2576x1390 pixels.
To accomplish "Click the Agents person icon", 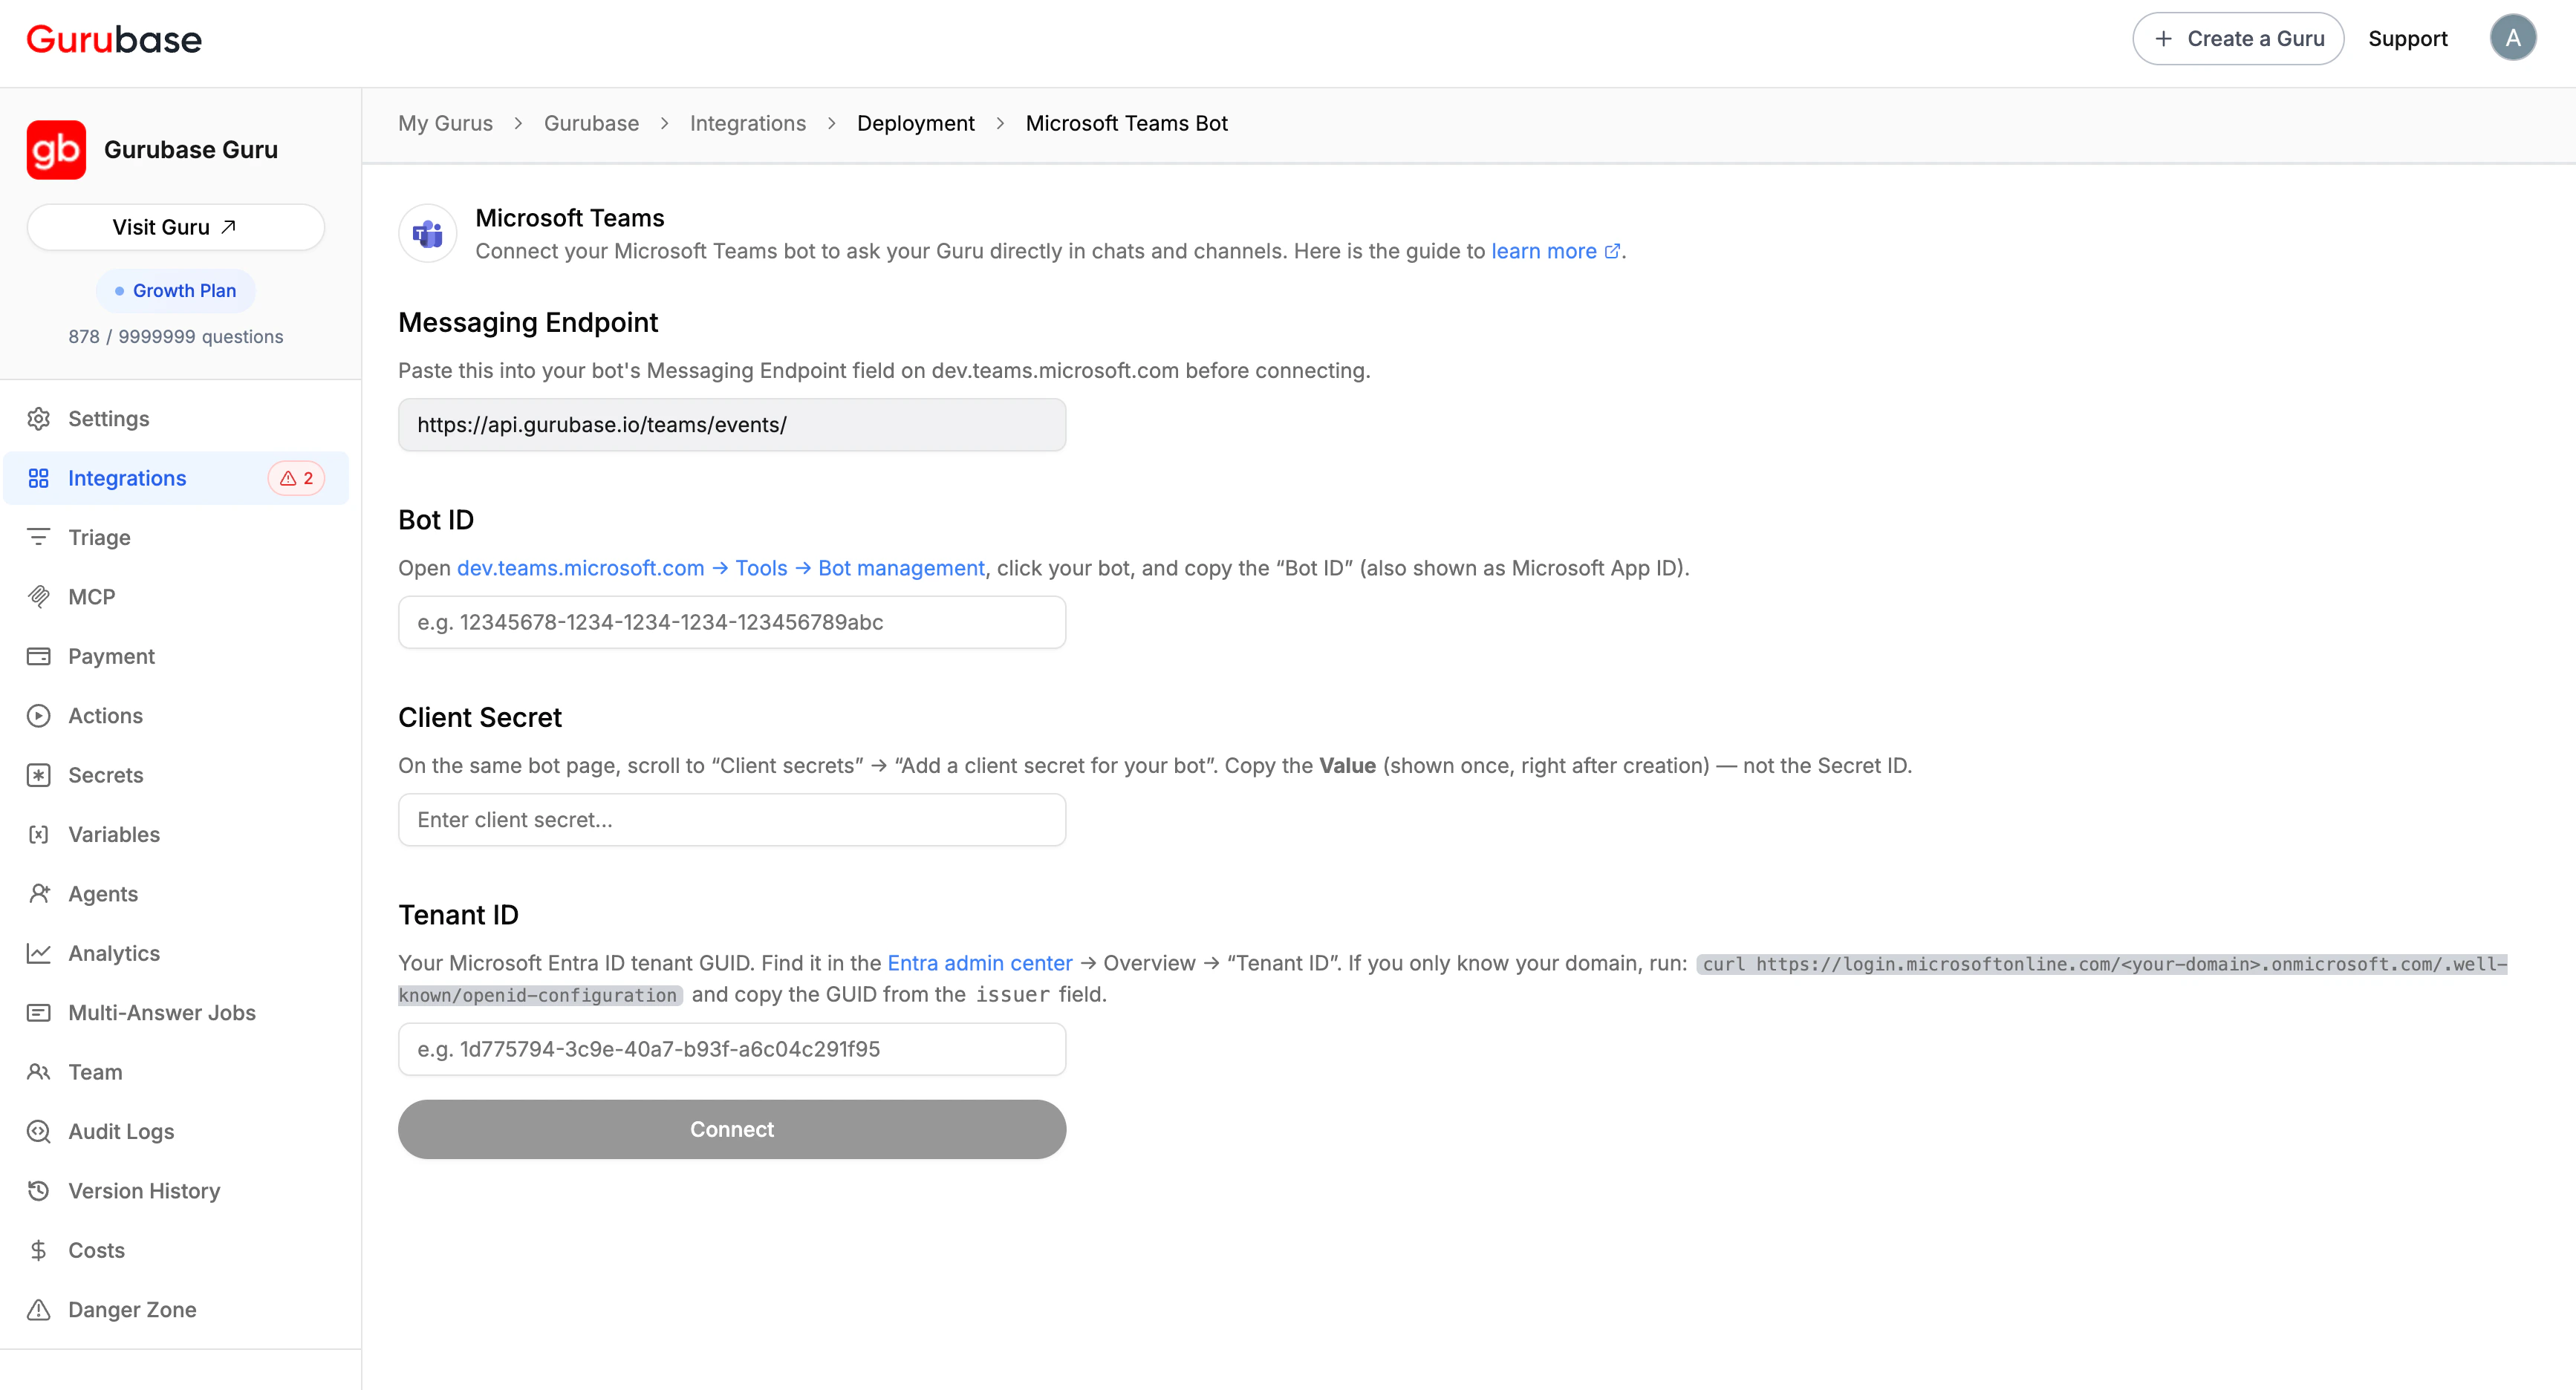I will click(39, 893).
